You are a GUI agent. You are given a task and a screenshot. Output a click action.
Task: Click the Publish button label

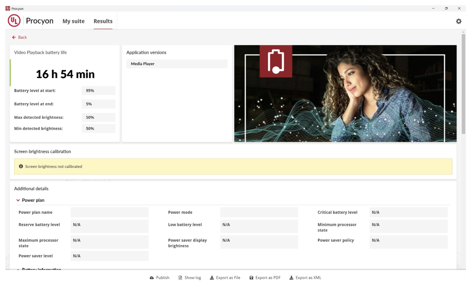click(163, 278)
